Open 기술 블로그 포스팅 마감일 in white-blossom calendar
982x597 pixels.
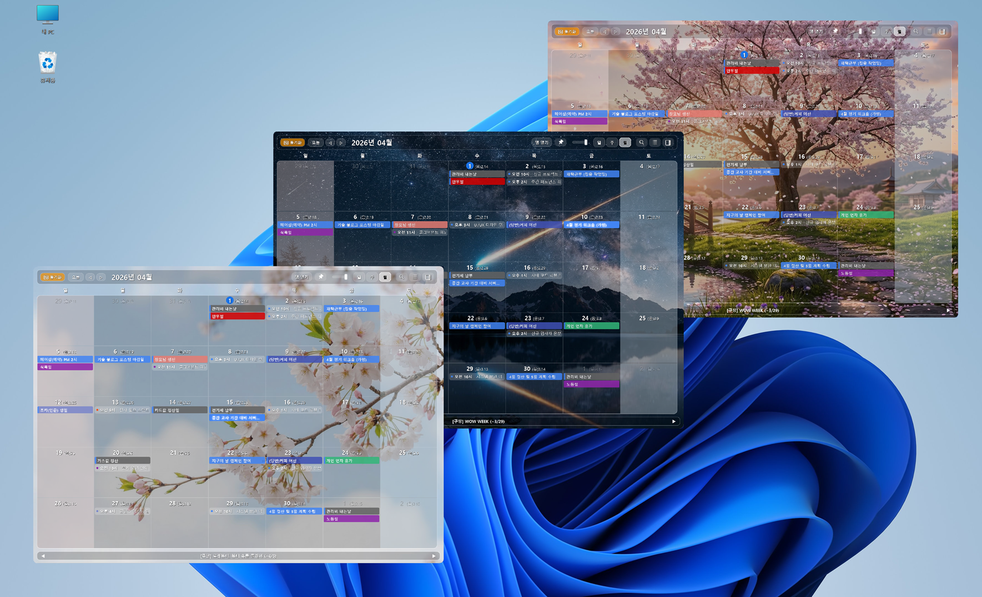(x=123, y=359)
